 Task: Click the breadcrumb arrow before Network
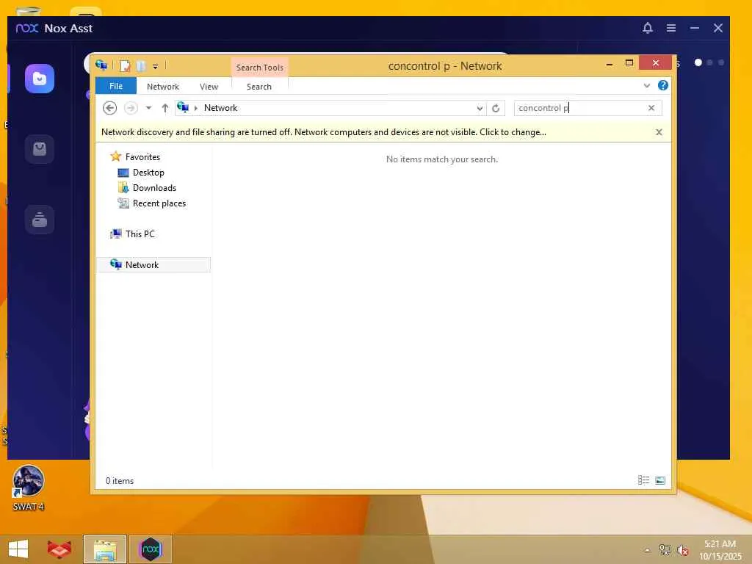click(x=195, y=109)
